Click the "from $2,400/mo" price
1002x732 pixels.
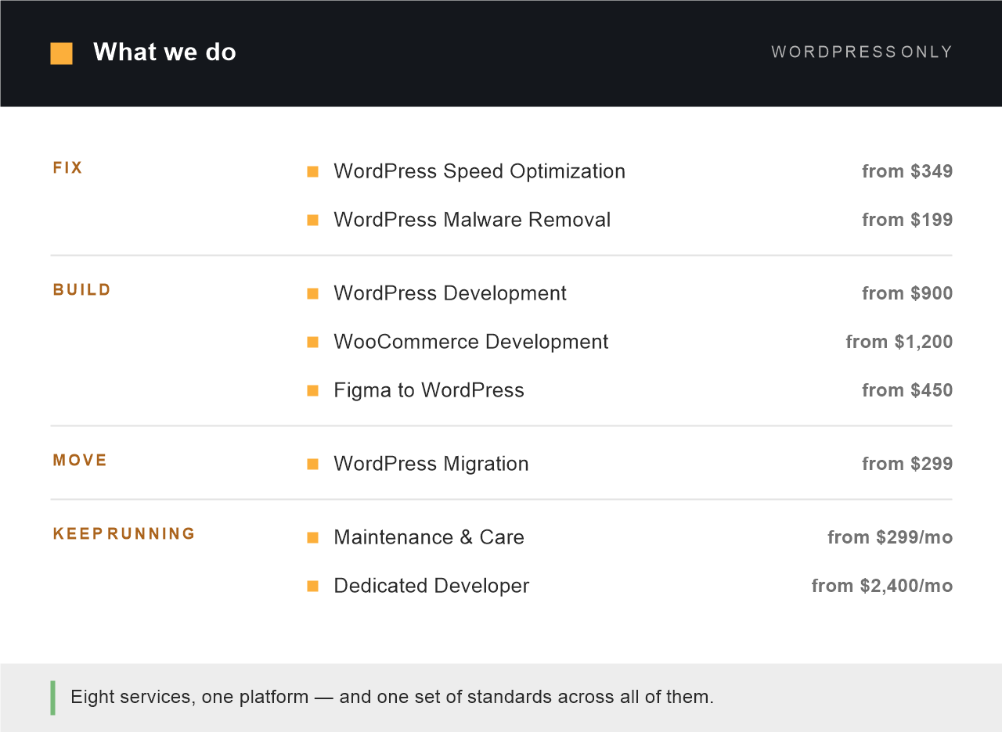[882, 586]
